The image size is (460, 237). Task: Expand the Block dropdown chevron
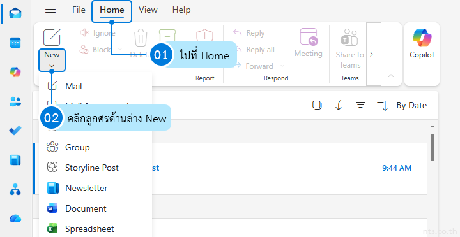[119, 50]
